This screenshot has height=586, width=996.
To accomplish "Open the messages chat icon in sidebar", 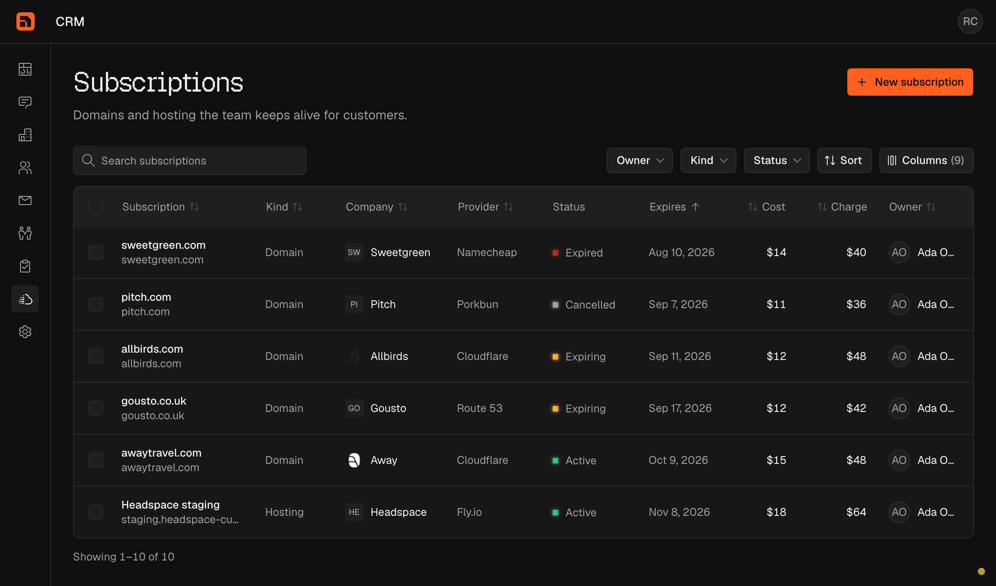I will (x=25, y=102).
